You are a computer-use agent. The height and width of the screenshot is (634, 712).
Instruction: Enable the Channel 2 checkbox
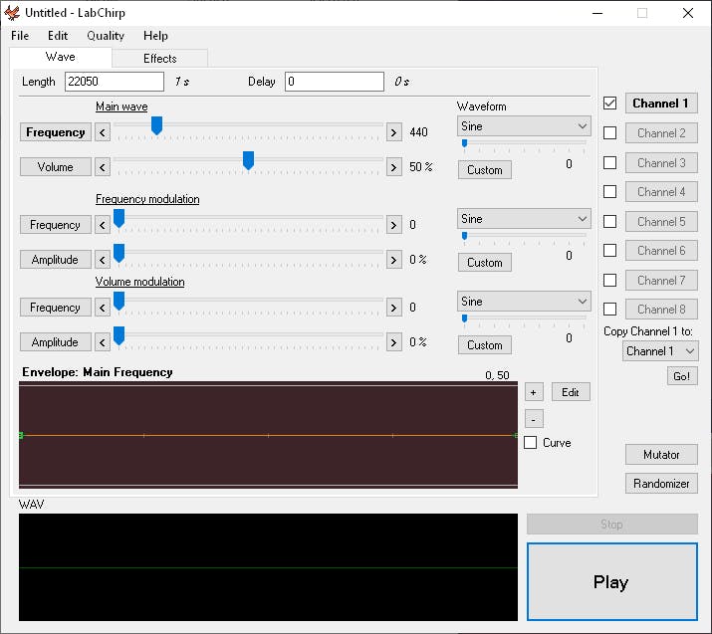pyautogui.click(x=610, y=133)
